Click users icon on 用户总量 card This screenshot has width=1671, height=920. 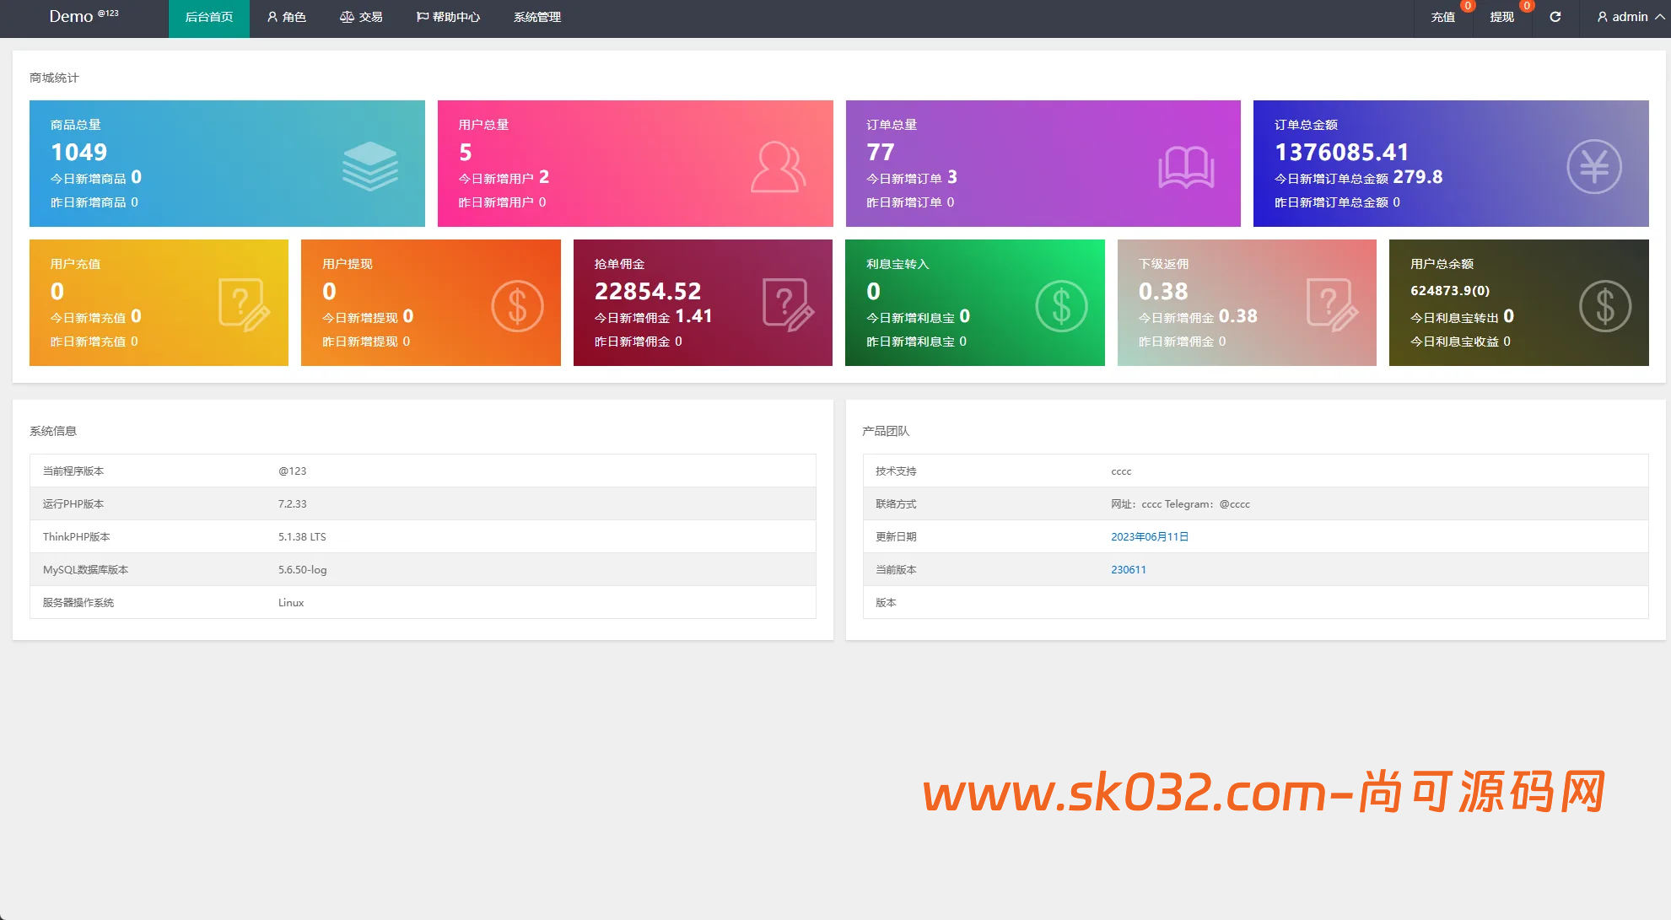tap(778, 166)
